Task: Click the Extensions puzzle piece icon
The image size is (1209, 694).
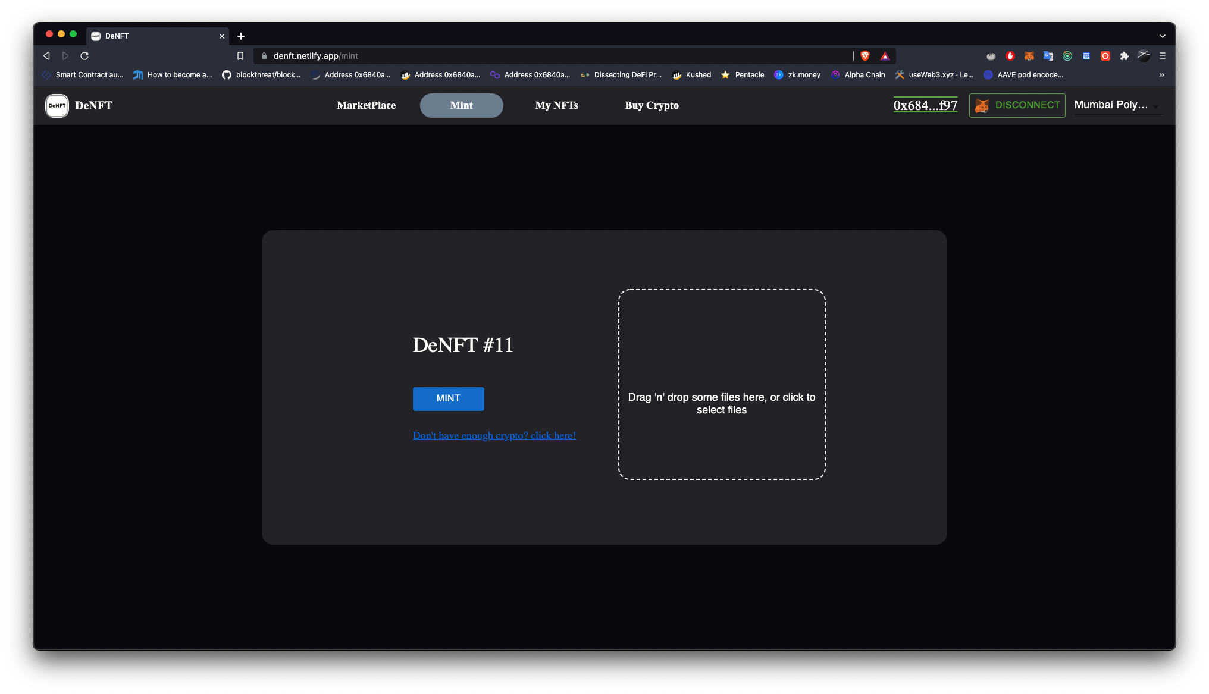Action: (x=1124, y=56)
